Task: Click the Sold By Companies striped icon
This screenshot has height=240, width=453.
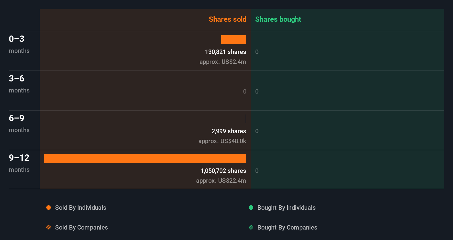Action: coord(49,227)
